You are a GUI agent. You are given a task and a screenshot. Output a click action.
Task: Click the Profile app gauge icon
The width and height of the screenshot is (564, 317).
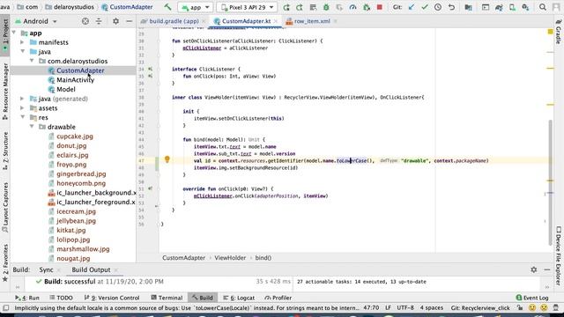click(352, 7)
